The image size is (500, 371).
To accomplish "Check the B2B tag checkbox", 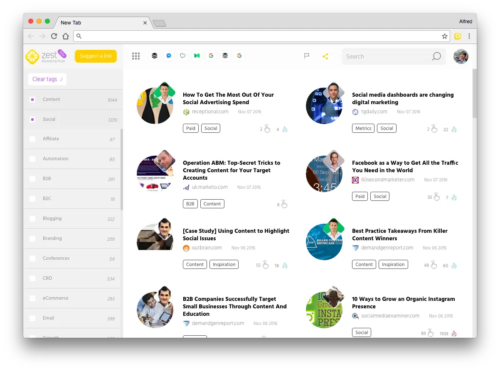I will 32,179.
